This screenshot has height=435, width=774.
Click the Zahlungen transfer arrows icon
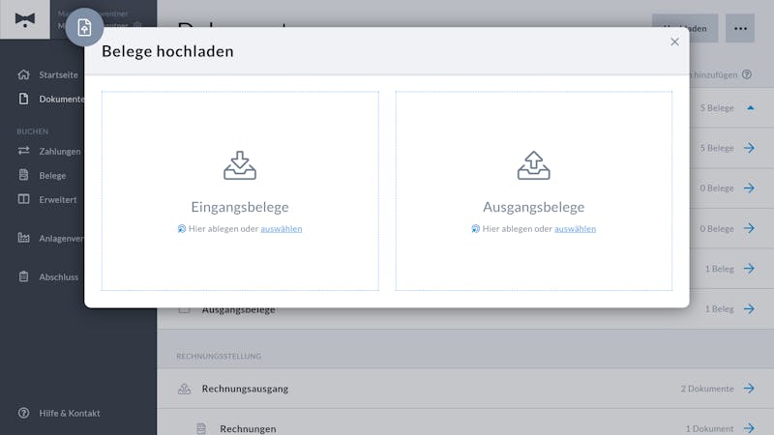coord(23,151)
